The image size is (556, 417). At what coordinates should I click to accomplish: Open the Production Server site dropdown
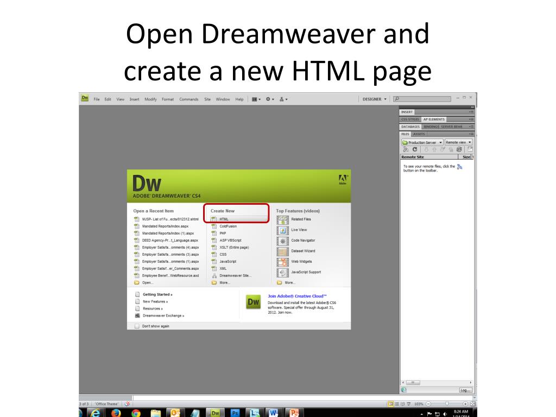tap(422, 142)
